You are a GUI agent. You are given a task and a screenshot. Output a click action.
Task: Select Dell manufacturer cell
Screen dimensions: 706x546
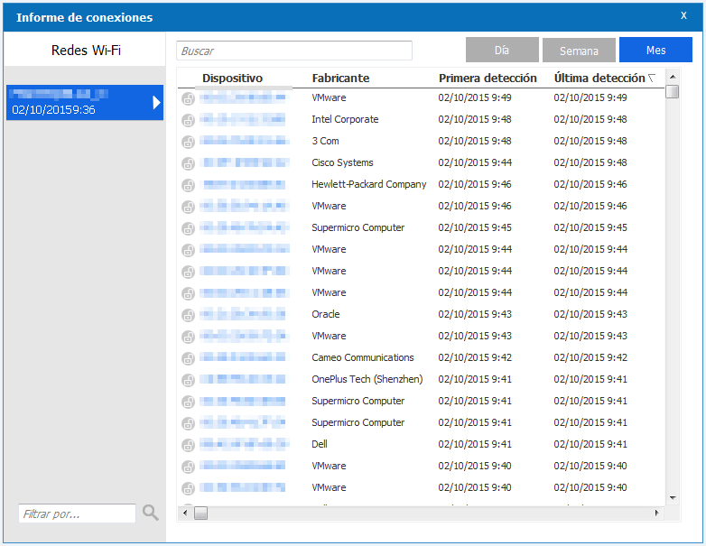[320, 444]
